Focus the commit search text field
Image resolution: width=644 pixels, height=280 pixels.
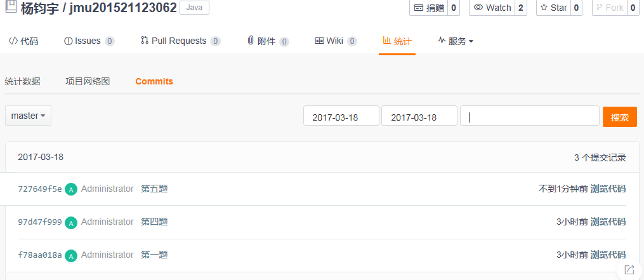(530, 116)
